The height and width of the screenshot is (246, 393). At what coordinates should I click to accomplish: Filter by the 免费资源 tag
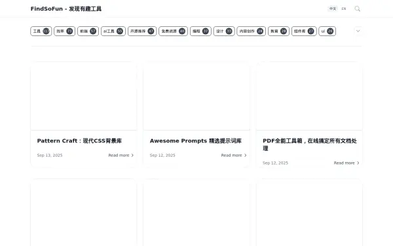[x=173, y=31]
